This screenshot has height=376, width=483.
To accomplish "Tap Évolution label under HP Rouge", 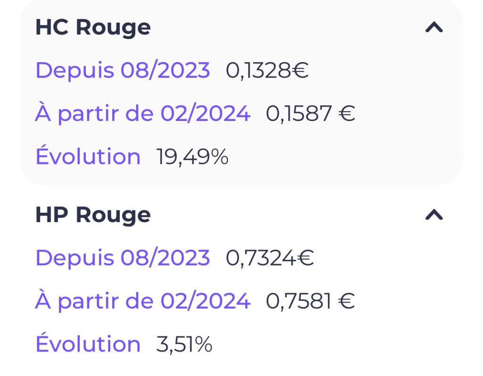I will [88, 344].
